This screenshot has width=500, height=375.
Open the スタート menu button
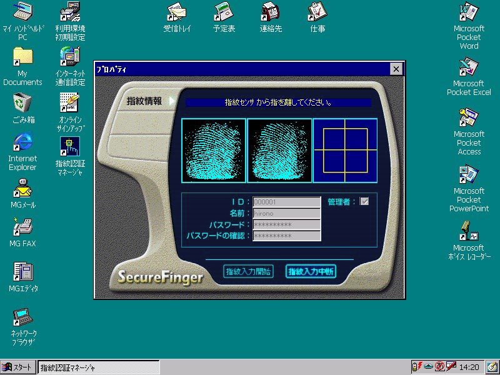tap(17, 367)
